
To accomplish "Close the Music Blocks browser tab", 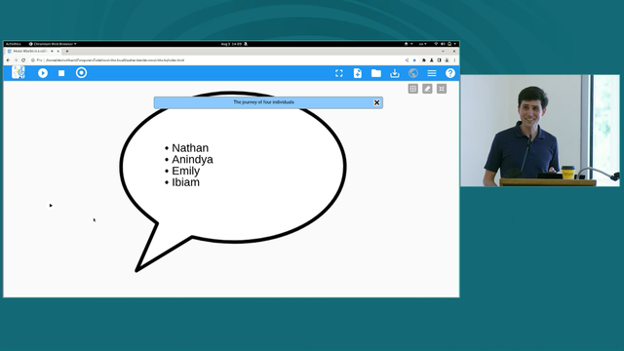I will click(58, 51).
